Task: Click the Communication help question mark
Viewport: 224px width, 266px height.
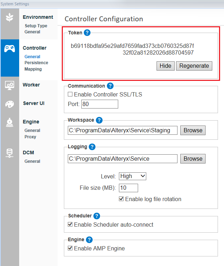Action: 110,86
